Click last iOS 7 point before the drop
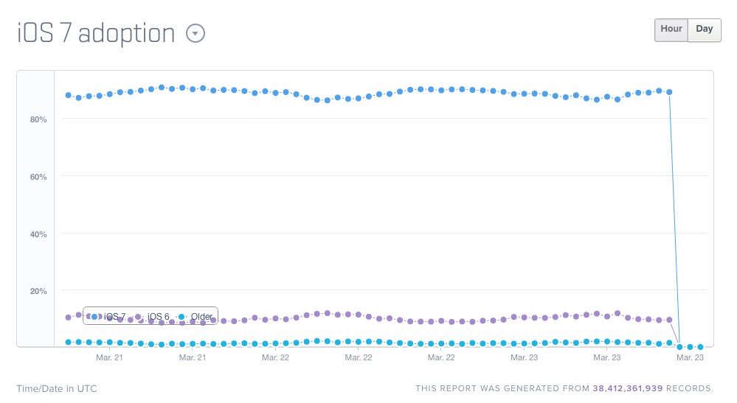737x403 pixels. tap(669, 92)
